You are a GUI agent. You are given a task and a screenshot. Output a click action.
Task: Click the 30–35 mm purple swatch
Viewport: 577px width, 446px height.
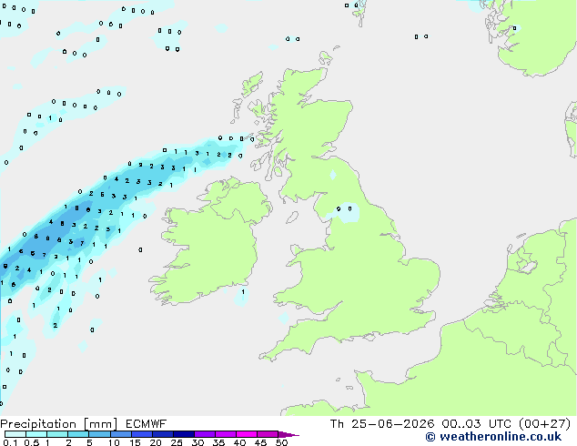[x=204, y=434]
